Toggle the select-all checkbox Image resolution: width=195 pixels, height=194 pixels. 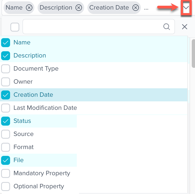pos(15,27)
